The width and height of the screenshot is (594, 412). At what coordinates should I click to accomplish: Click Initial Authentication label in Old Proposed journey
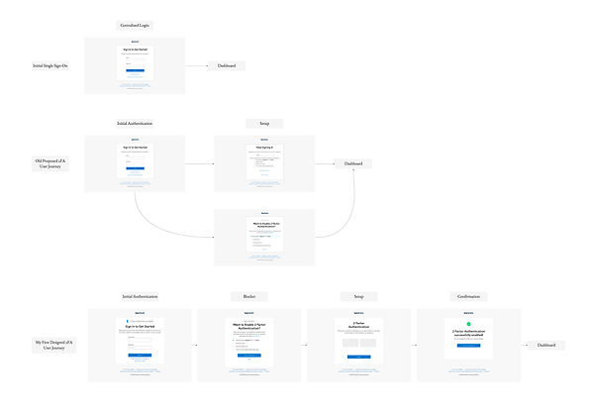coord(135,124)
